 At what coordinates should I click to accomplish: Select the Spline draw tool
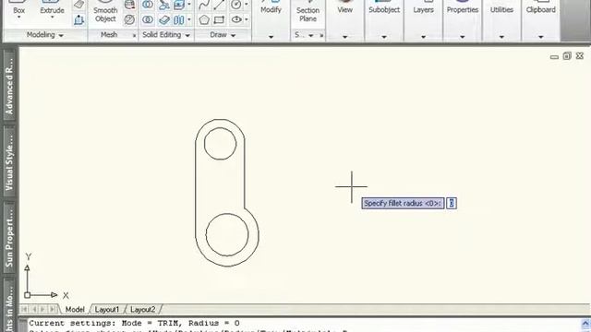click(204, 5)
